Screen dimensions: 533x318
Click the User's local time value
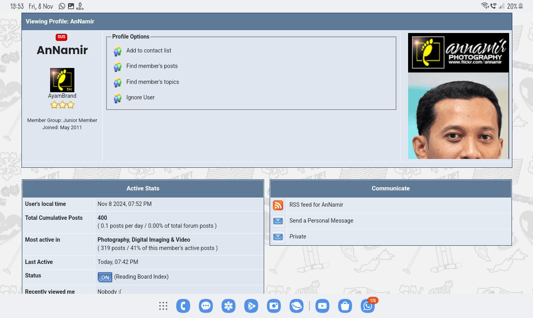(124, 204)
